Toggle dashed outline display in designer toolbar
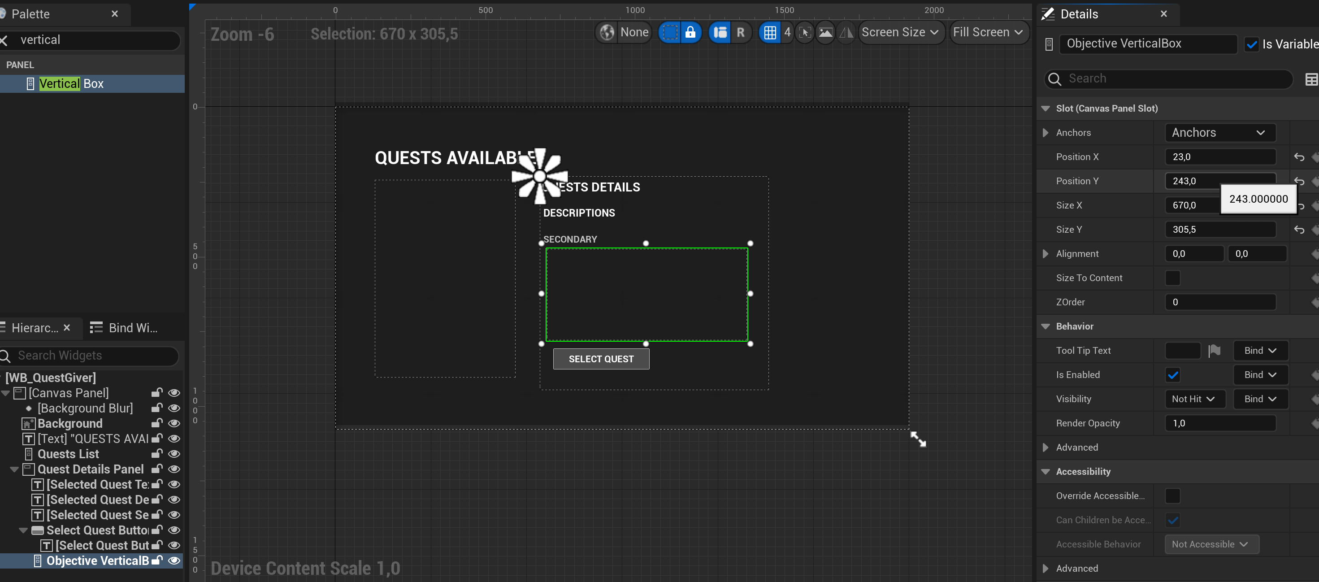1319x582 pixels. 669,32
